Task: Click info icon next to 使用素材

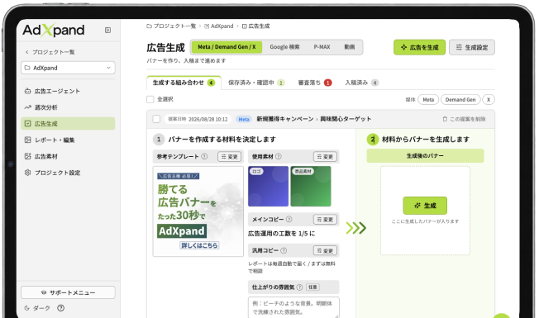Action: point(279,156)
